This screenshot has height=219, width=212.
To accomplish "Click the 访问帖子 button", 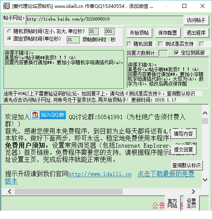I will [x=196, y=21].
